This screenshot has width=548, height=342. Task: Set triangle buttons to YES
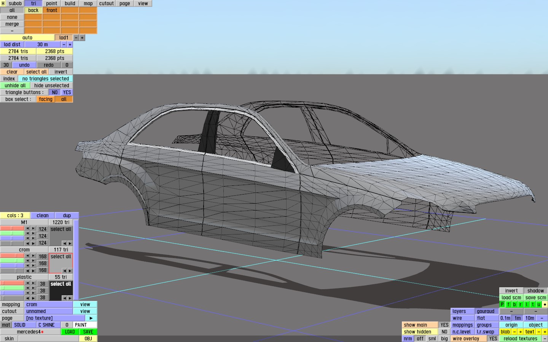point(67,92)
